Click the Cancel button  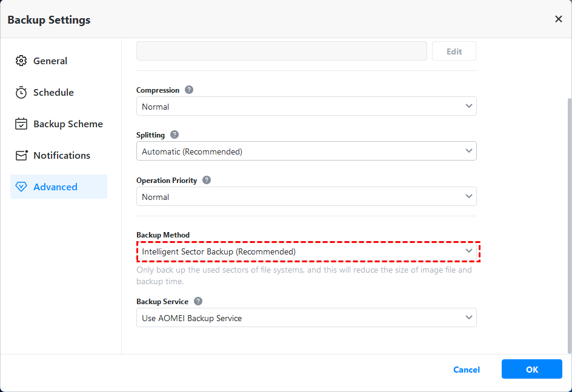pos(467,370)
